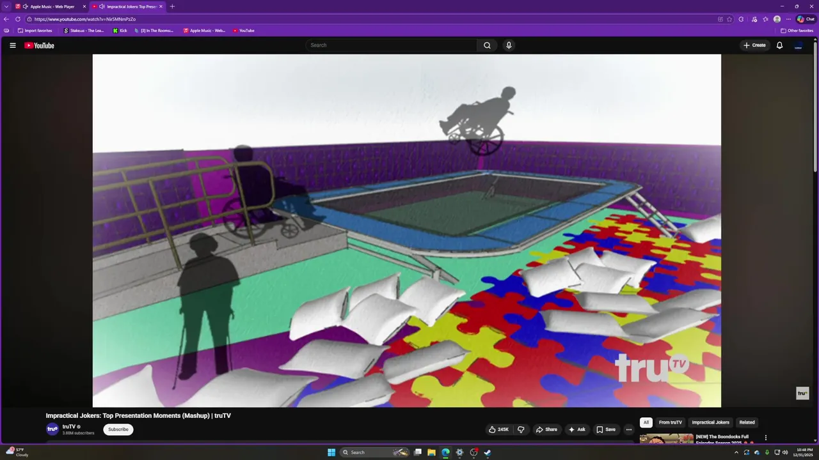This screenshot has width=819, height=460.
Task: Open the YouTube account avatar menu
Action: [x=798, y=45]
